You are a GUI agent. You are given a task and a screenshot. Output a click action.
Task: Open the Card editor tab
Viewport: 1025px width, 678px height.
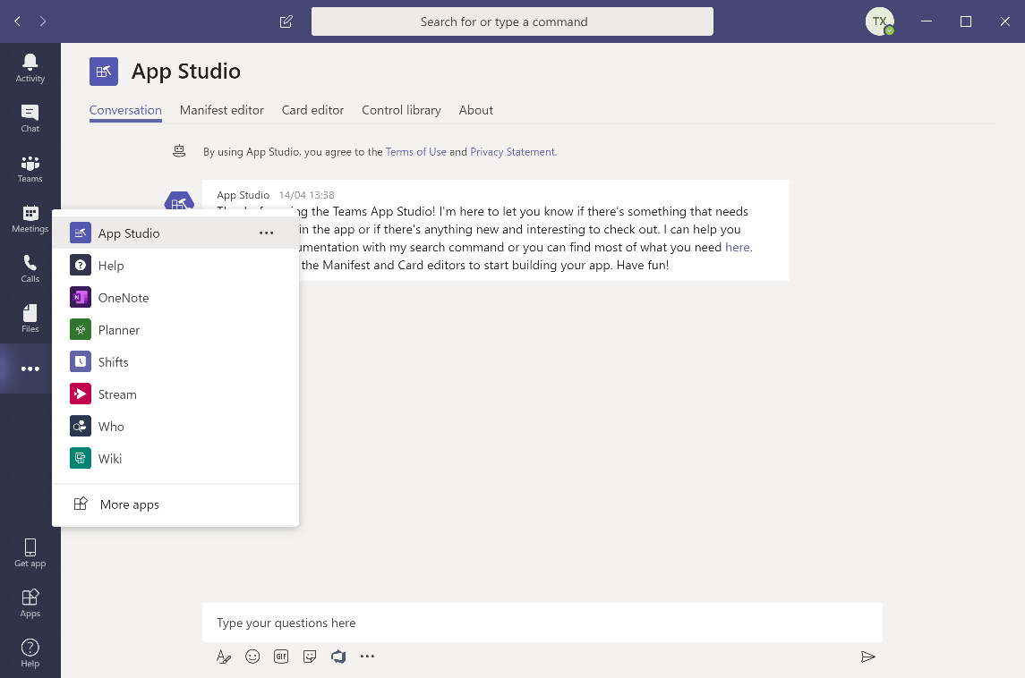coord(312,110)
